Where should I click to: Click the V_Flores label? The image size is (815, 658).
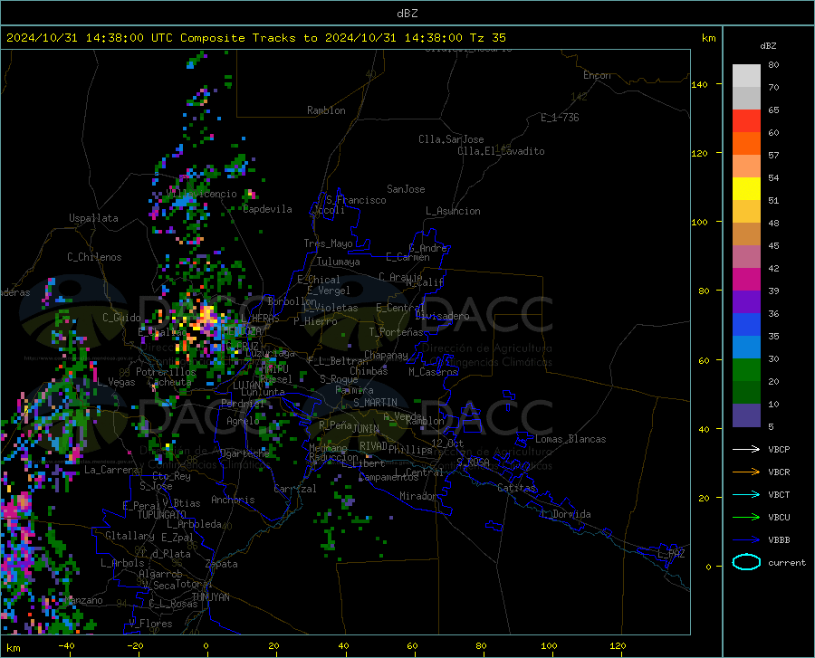[150, 624]
